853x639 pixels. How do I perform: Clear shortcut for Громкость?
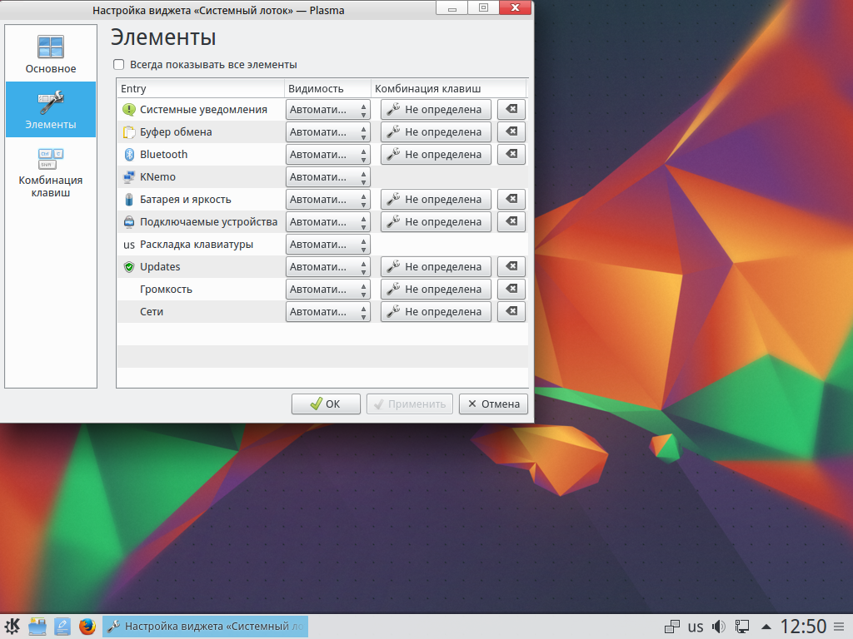point(511,289)
